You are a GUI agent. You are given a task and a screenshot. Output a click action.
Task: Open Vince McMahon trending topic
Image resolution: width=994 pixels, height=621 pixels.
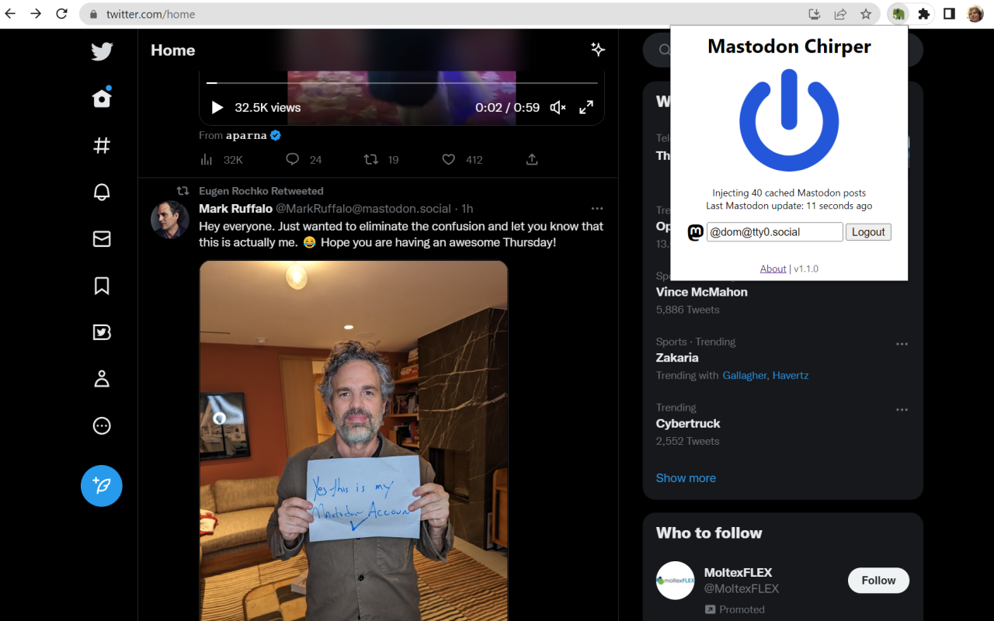[702, 292]
